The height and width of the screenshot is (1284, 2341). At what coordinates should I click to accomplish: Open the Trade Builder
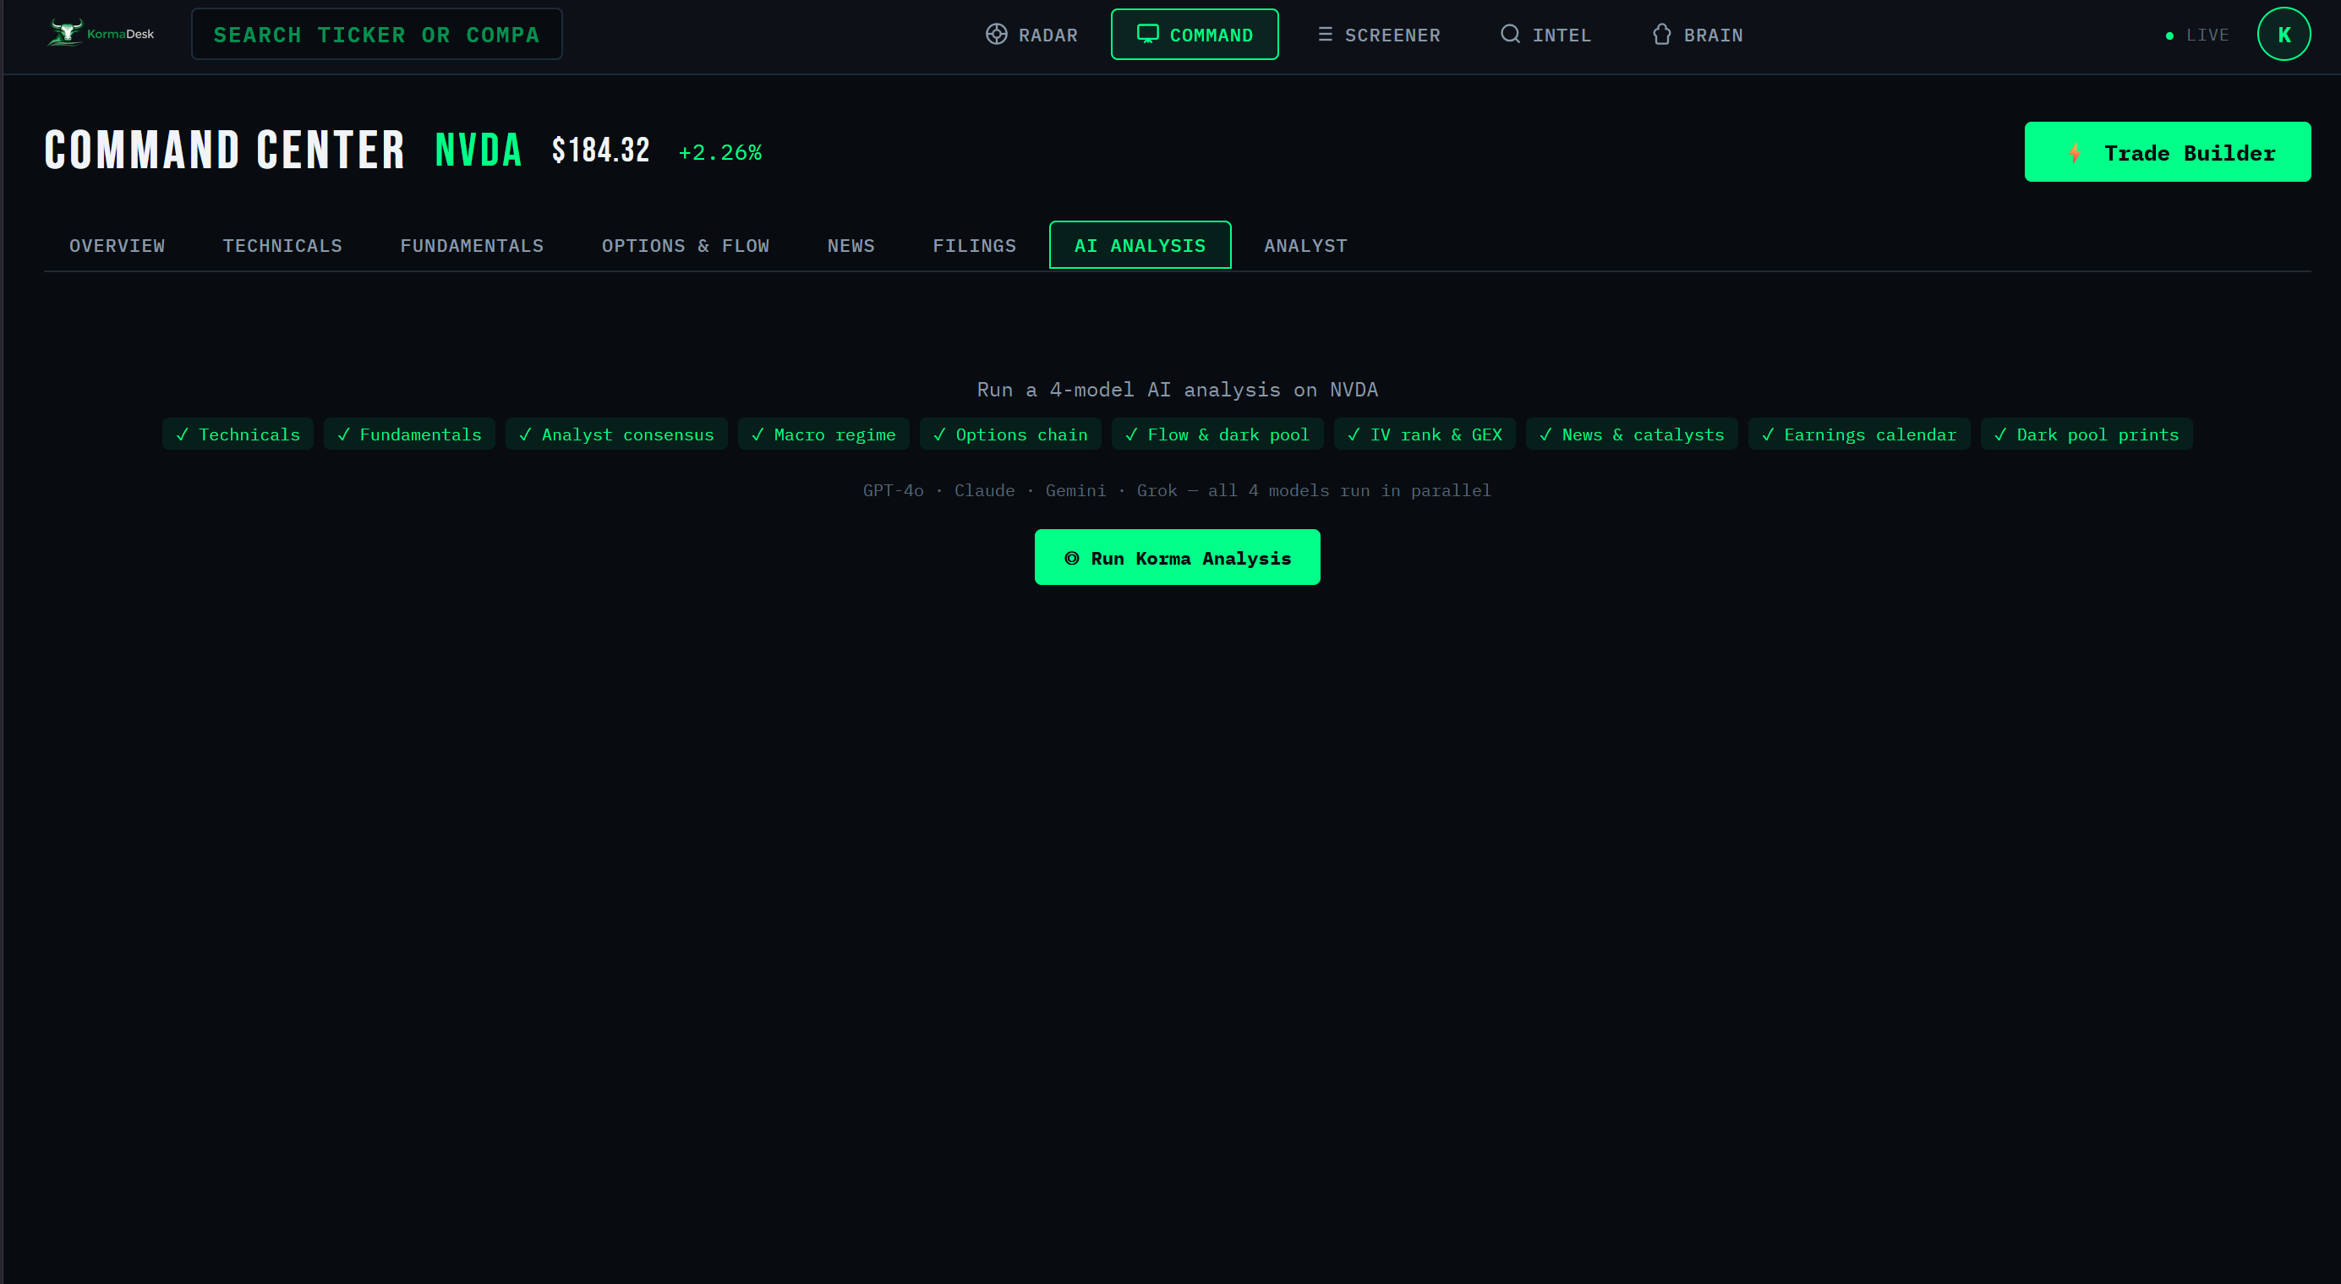pos(2167,153)
